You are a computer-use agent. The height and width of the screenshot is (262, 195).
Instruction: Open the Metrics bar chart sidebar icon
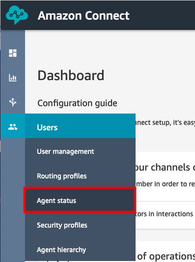[13, 78]
